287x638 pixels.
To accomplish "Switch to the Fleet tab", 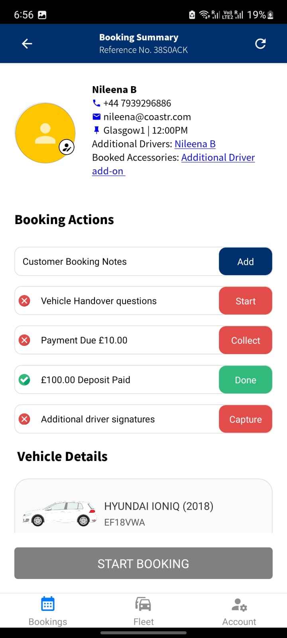I will pos(143,611).
